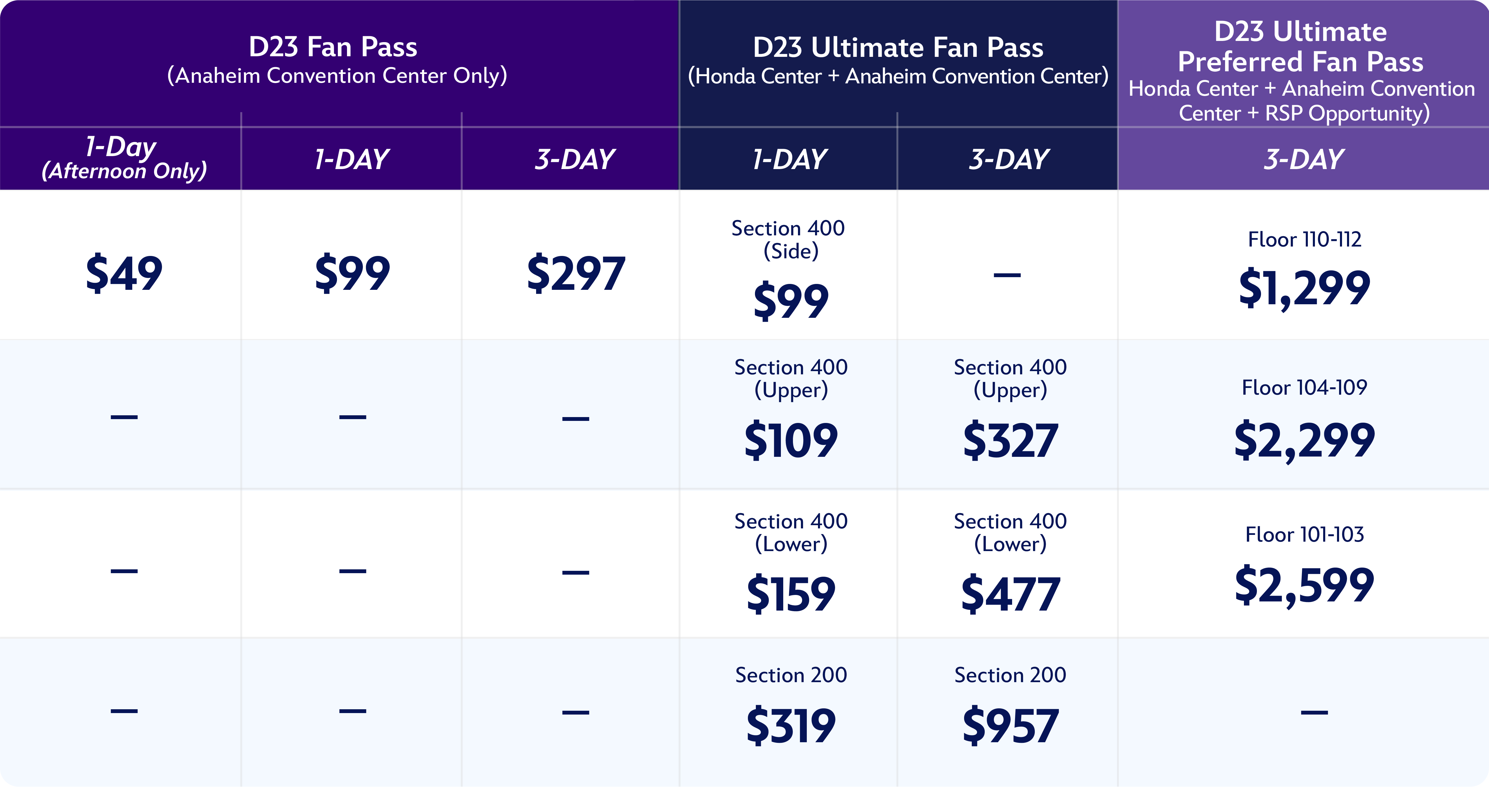Select the D23 Ultimate Fan Pass header

tap(898, 47)
